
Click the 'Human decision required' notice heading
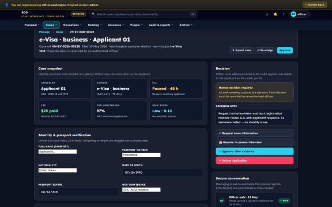[235, 87]
